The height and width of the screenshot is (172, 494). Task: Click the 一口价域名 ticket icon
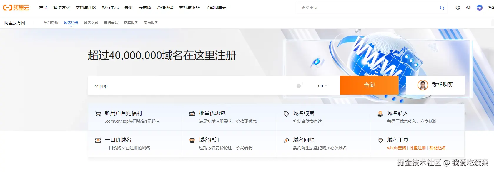tap(98, 141)
